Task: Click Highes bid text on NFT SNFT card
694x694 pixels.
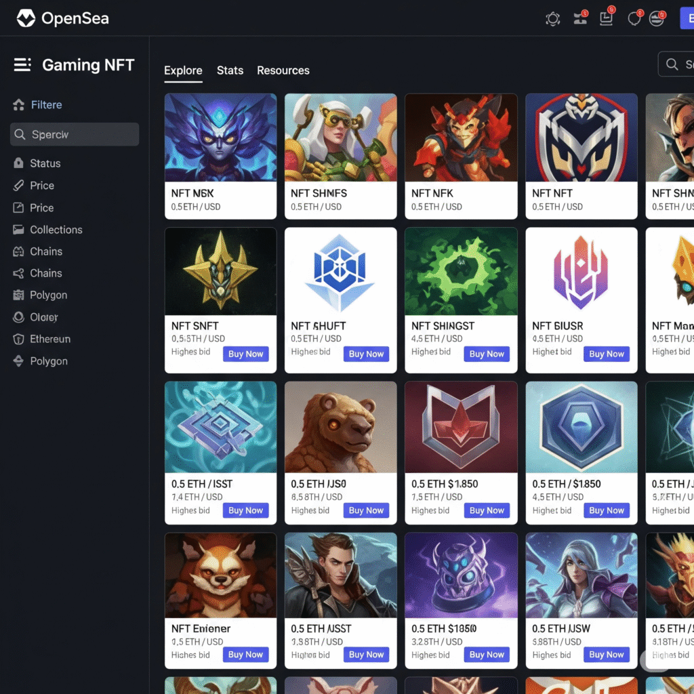Action: pyautogui.click(x=190, y=352)
